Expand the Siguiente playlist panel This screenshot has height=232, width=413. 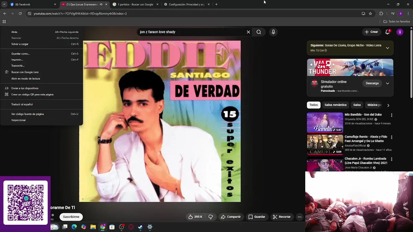388,48
